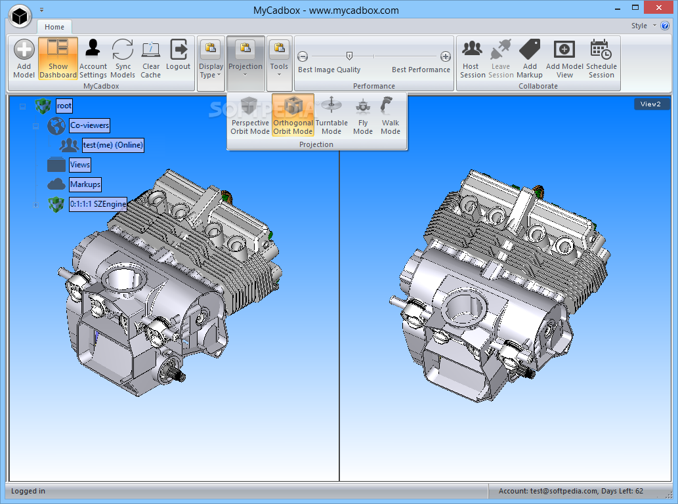The image size is (678, 504).
Task: Click the Add Model icon
Action: point(24,49)
